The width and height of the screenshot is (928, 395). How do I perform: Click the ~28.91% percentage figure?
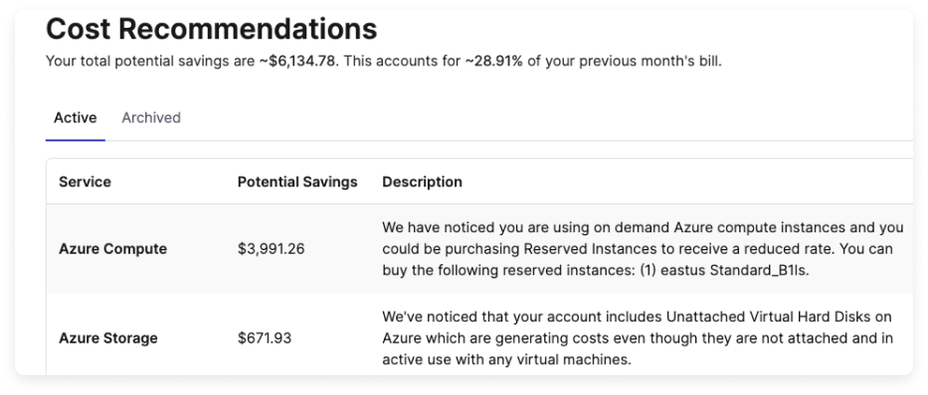click(x=493, y=62)
